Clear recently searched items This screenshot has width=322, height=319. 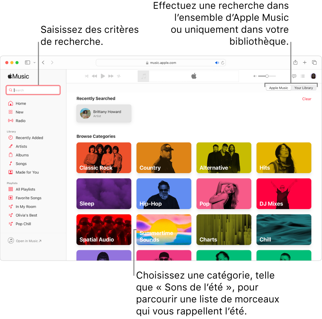306,99
